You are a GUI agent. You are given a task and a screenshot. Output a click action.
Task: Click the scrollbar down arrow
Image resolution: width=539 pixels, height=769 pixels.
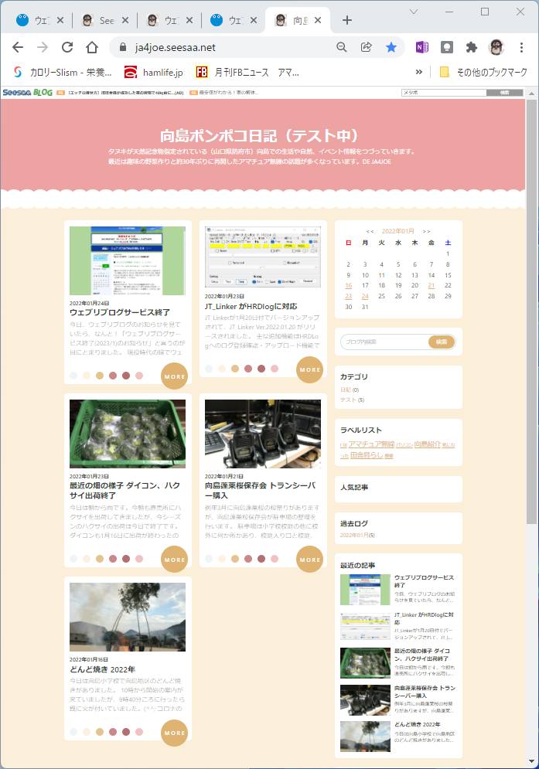click(x=531, y=761)
